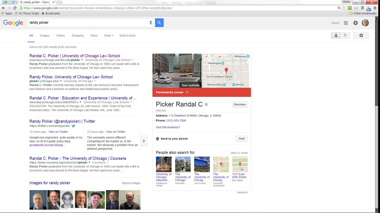Switch to the green diamond pinned tab

coord(6,2)
